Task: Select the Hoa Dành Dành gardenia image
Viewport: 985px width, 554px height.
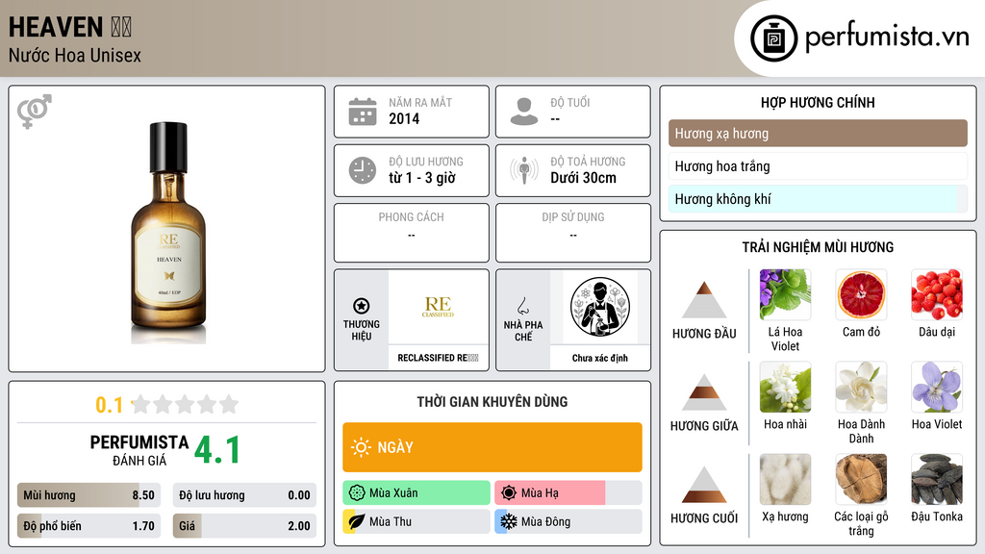Action: click(861, 387)
